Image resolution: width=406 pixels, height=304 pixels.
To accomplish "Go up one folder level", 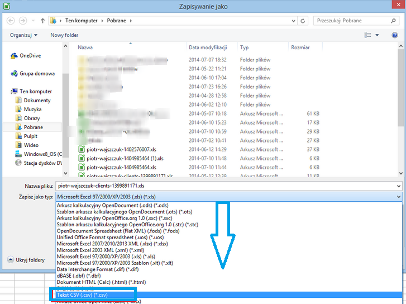I will pyautogui.click(x=43, y=21).
